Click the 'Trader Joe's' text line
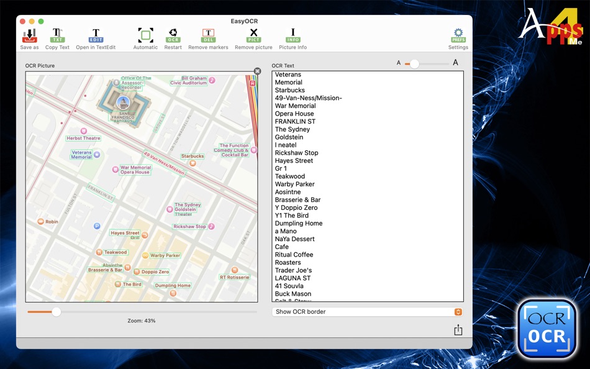This screenshot has width=590, height=369. pyautogui.click(x=293, y=270)
